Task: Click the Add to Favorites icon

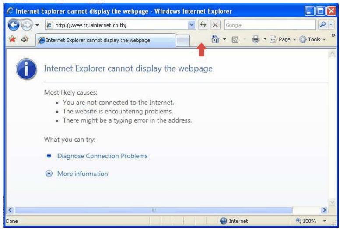Action: [x=25, y=39]
